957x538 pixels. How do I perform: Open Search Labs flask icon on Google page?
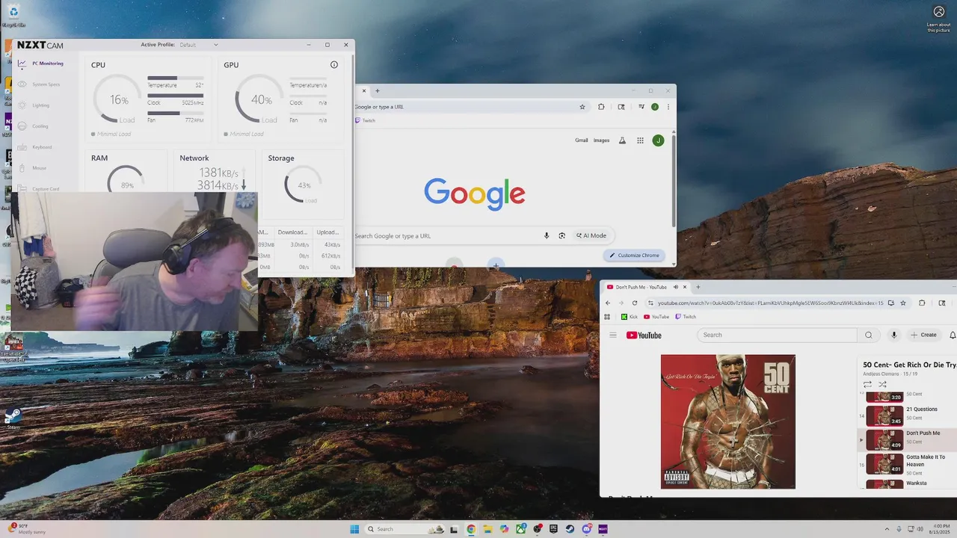tap(622, 140)
